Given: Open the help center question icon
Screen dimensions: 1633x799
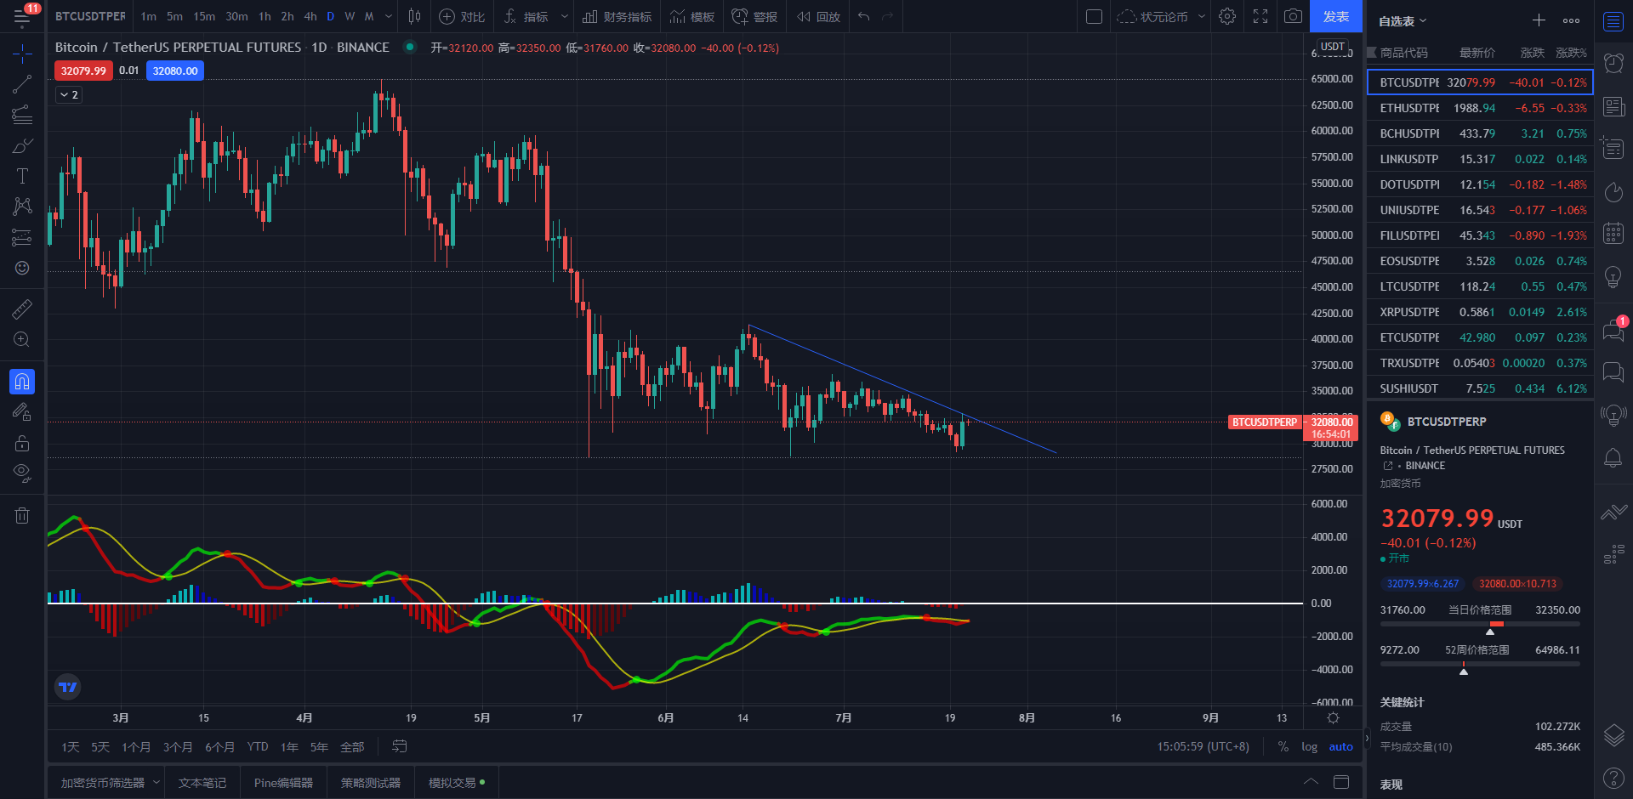Looking at the screenshot, I should point(1613,778).
